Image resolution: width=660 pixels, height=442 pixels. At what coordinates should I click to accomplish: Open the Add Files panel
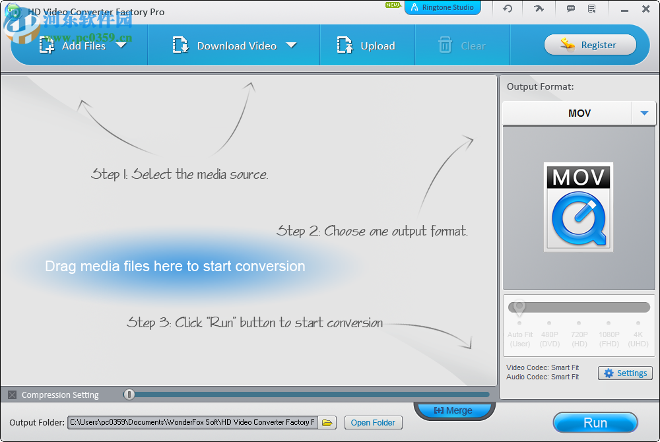73,46
